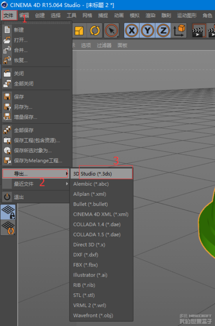Open the viewport 面板 (Panel) menu

click(122, 46)
